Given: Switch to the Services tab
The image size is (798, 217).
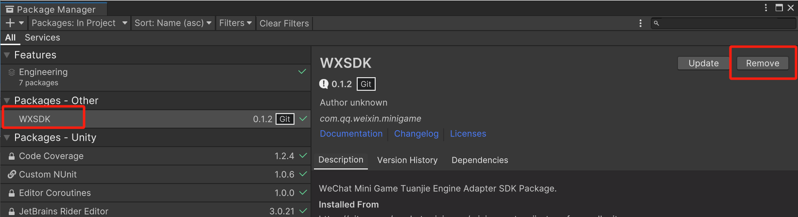Looking at the screenshot, I should [42, 37].
